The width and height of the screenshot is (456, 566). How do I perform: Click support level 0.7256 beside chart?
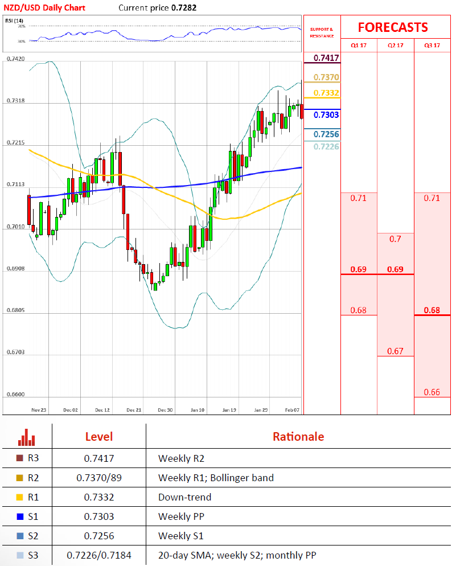(x=326, y=134)
